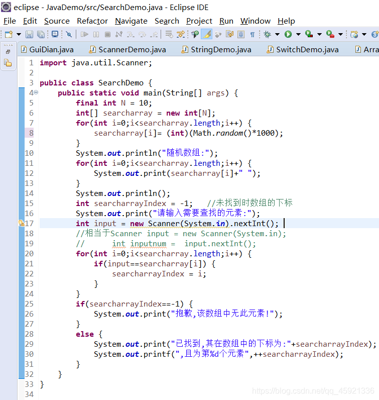379x400 pixels.
Task: Click Run External Tools toolbox icon
Action: click(330, 34)
